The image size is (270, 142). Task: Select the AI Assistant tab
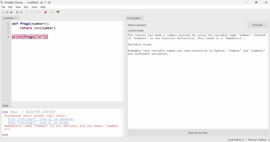(x=133, y=18)
